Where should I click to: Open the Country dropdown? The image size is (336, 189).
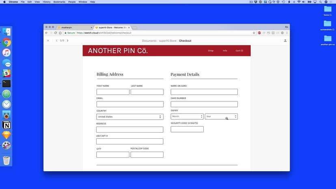point(129,117)
